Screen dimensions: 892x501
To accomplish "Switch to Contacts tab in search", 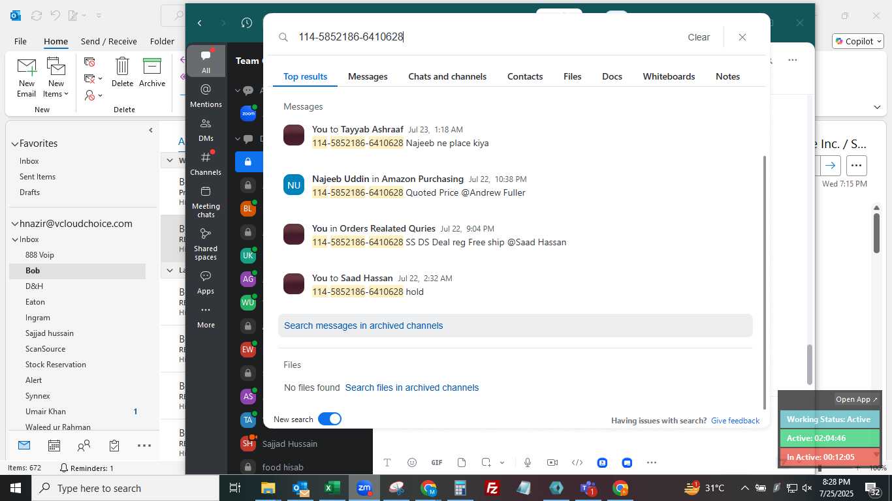I will [x=525, y=76].
